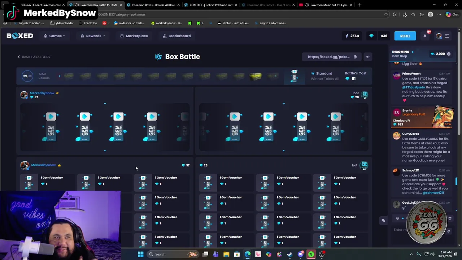
Task: Open MerkedBySnow player name above the reel
Action: click(x=42, y=93)
